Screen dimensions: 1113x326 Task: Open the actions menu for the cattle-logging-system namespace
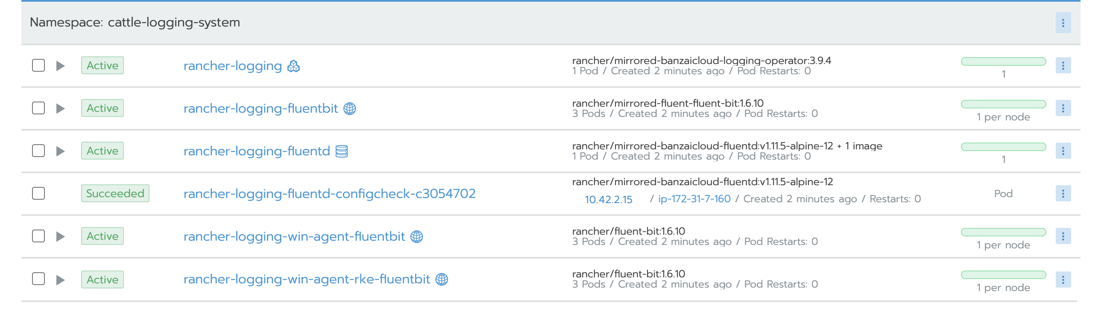pyautogui.click(x=1063, y=23)
